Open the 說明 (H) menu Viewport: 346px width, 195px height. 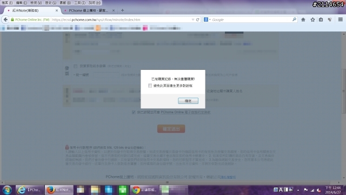[x=95, y=3]
